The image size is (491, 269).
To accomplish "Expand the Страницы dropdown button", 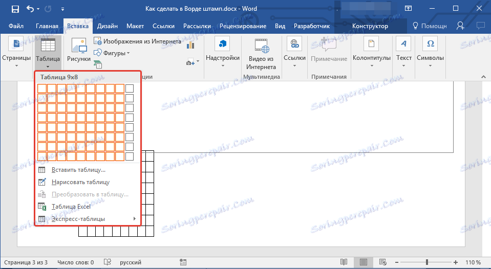I will coord(16,53).
